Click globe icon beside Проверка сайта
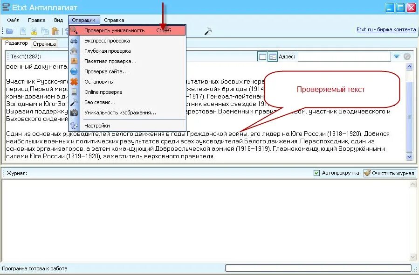419x275 pixels. pyautogui.click(x=74, y=71)
